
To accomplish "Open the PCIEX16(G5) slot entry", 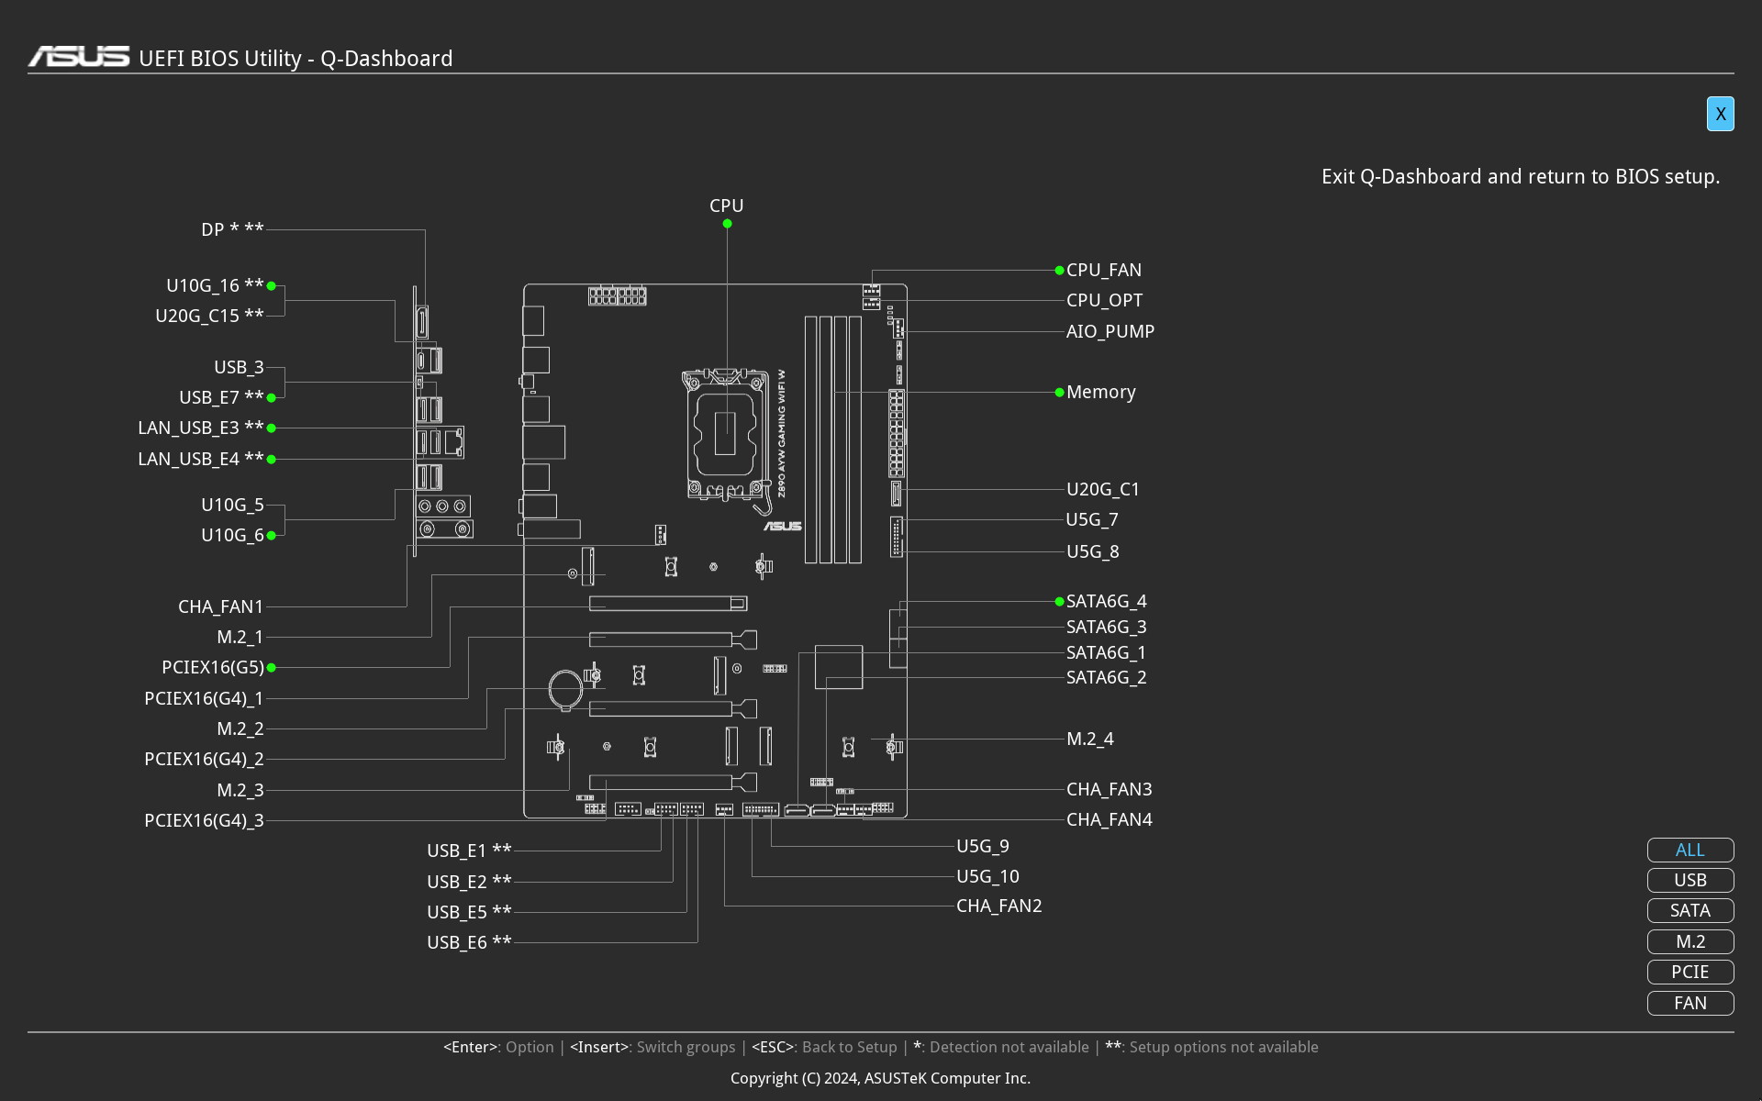I will (212, 667).
